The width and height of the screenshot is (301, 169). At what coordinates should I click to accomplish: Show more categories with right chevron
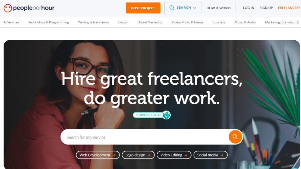point(298,22)
